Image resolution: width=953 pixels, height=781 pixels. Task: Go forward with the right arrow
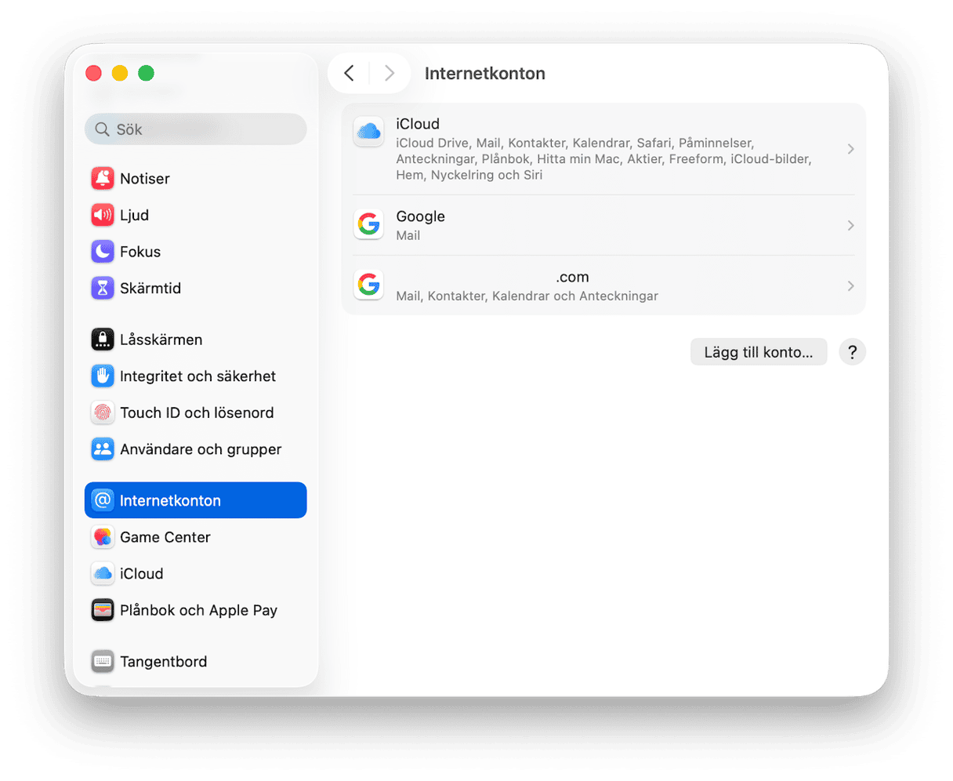[x=389, y=73]
